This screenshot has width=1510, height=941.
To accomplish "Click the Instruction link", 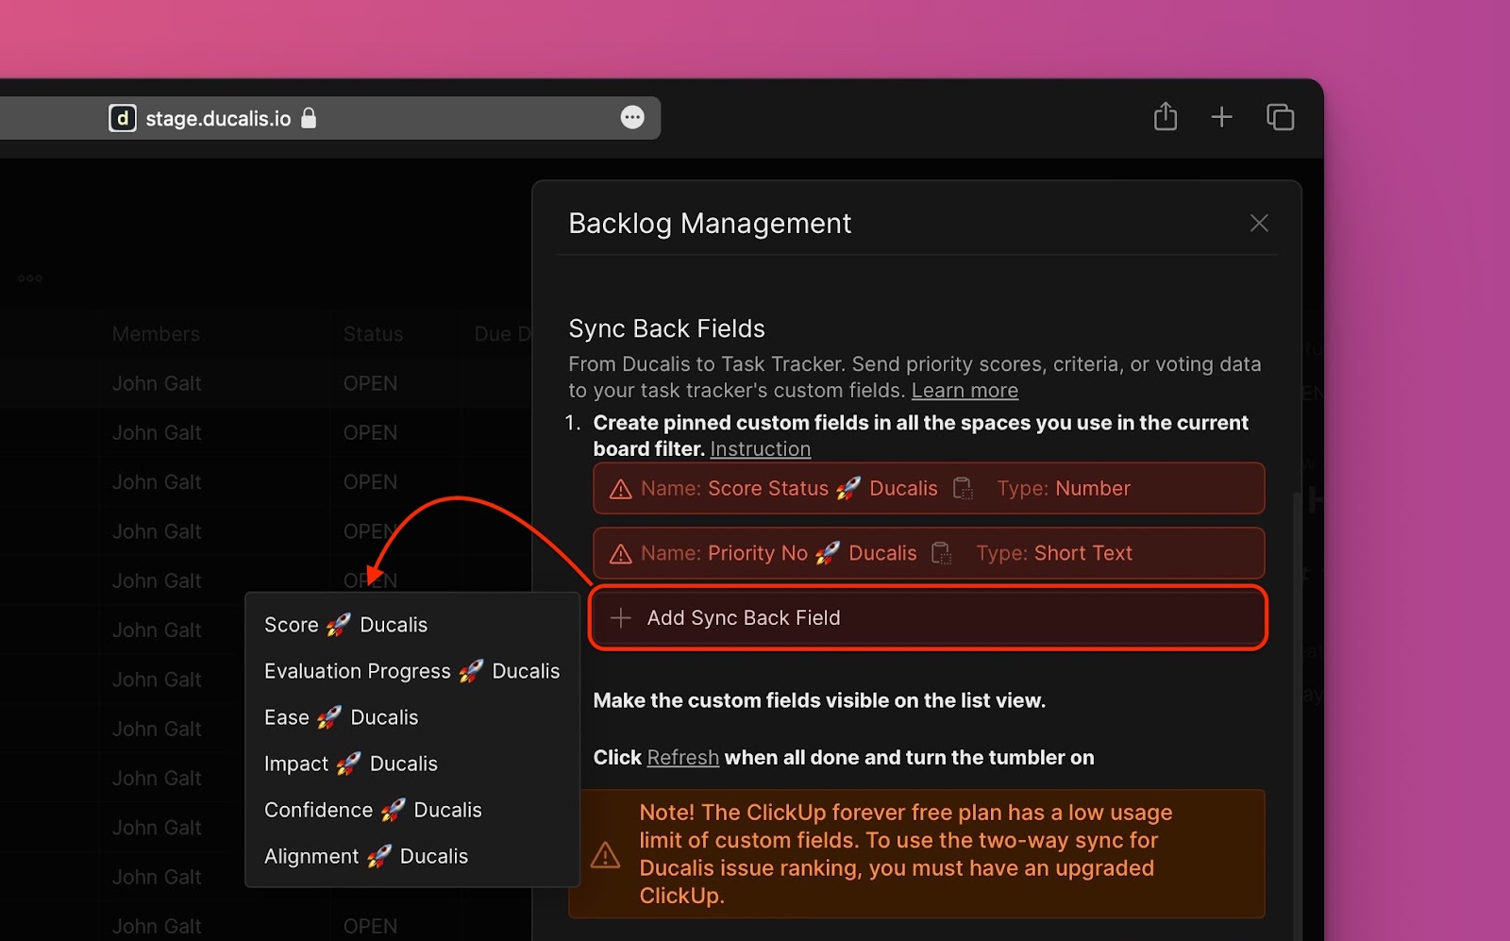I will 760,448.
